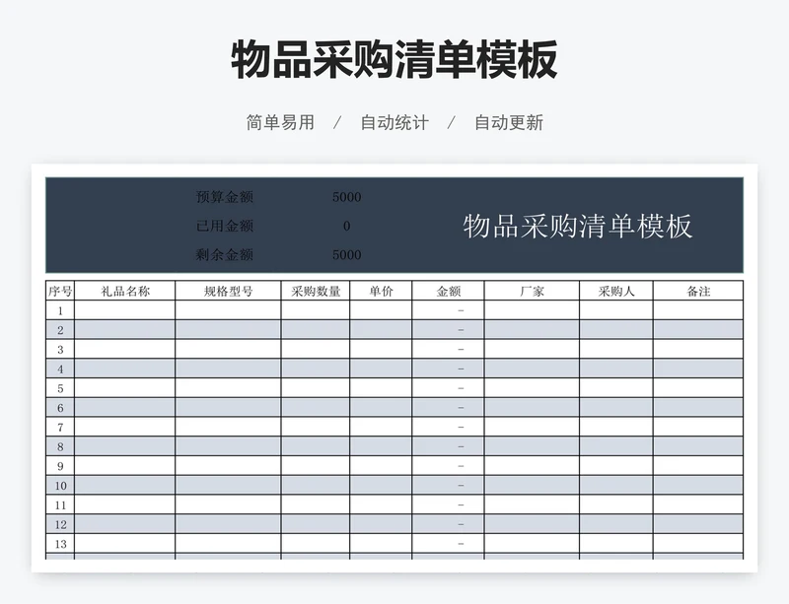Click the 单价 cell in row 4

click(x=381, y=369)
